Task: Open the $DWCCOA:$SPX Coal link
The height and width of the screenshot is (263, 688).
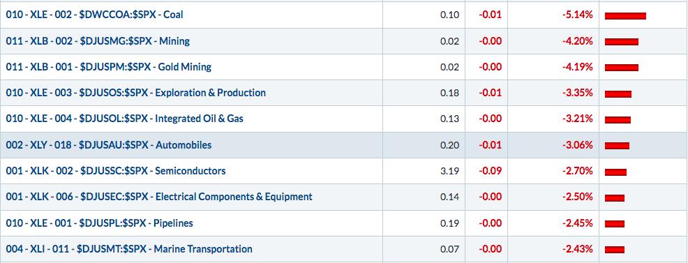Action: click(x=94, y=15)
